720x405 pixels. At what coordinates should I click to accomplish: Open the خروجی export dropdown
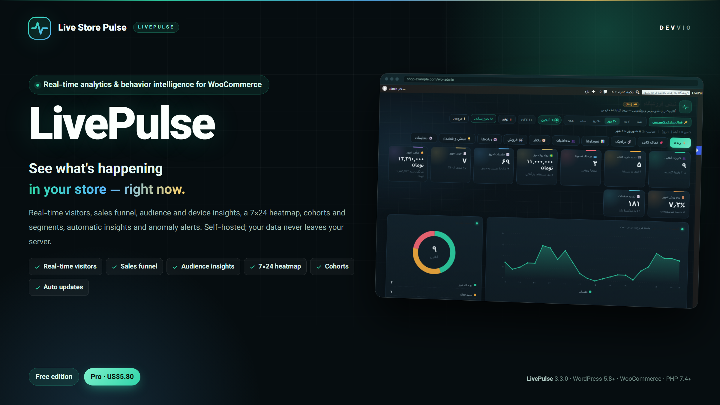[459, 118]
